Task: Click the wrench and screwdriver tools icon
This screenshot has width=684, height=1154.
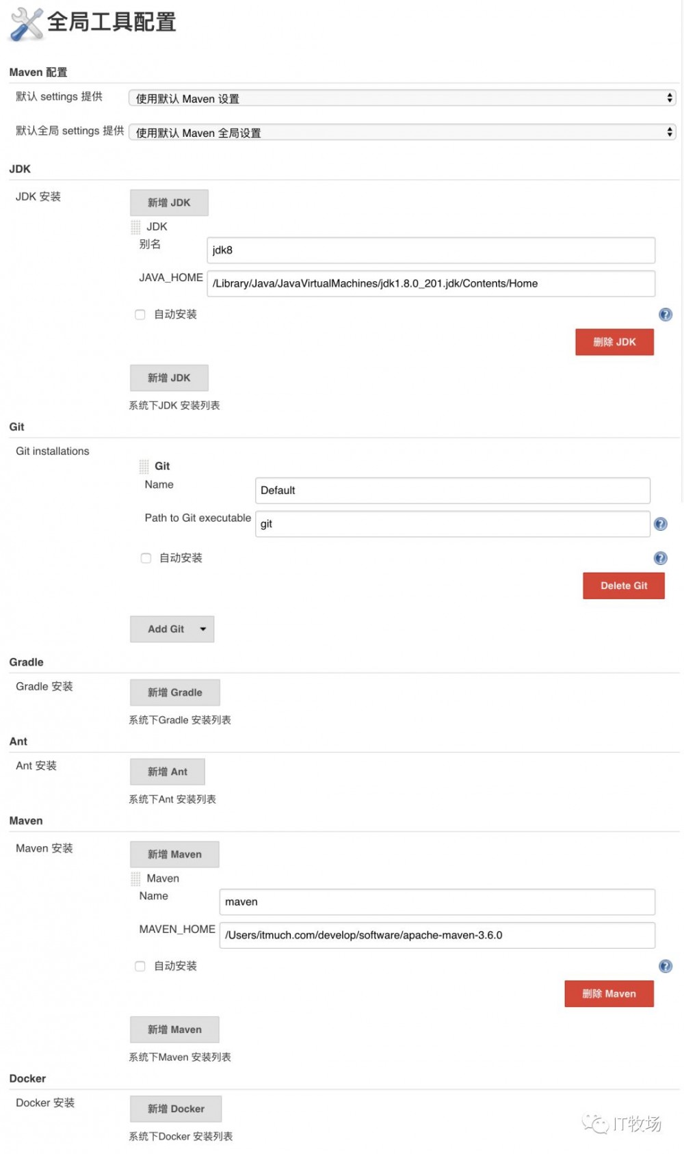Action: pyautogui.click(x=26, y=24)
